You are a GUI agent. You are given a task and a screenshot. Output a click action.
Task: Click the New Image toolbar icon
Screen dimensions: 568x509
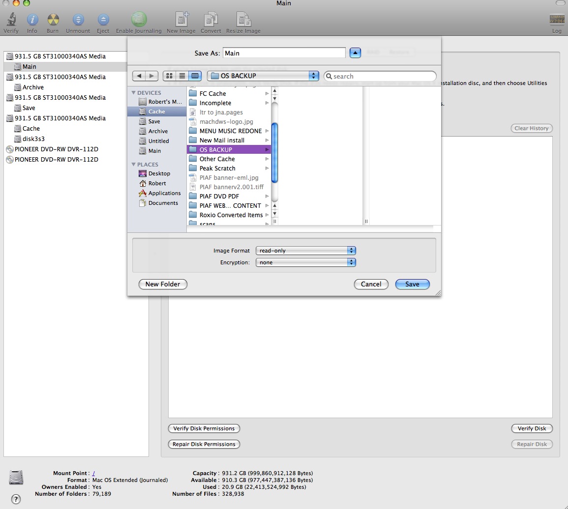(181, 20)
